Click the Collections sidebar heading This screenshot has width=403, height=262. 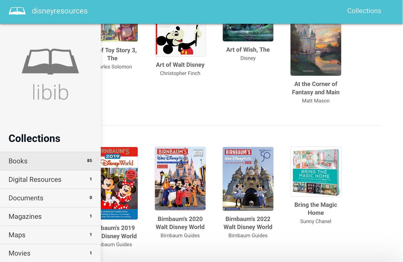click(x=34, y=138)
